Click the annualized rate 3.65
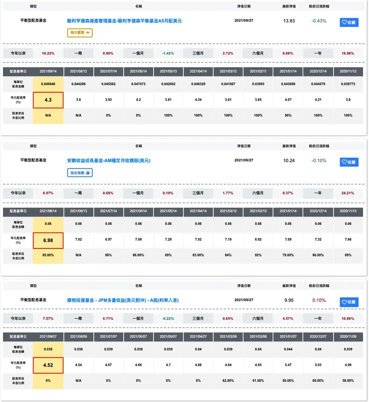Screen dimensions: 369x402 258,99
